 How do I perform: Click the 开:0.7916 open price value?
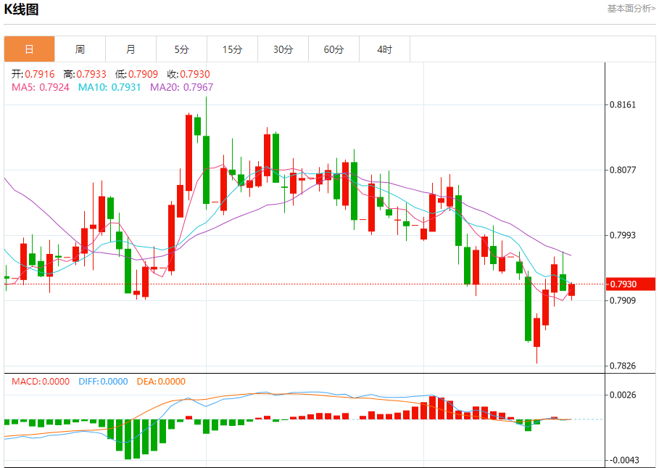pyautogui.click(x=33, y=74)
